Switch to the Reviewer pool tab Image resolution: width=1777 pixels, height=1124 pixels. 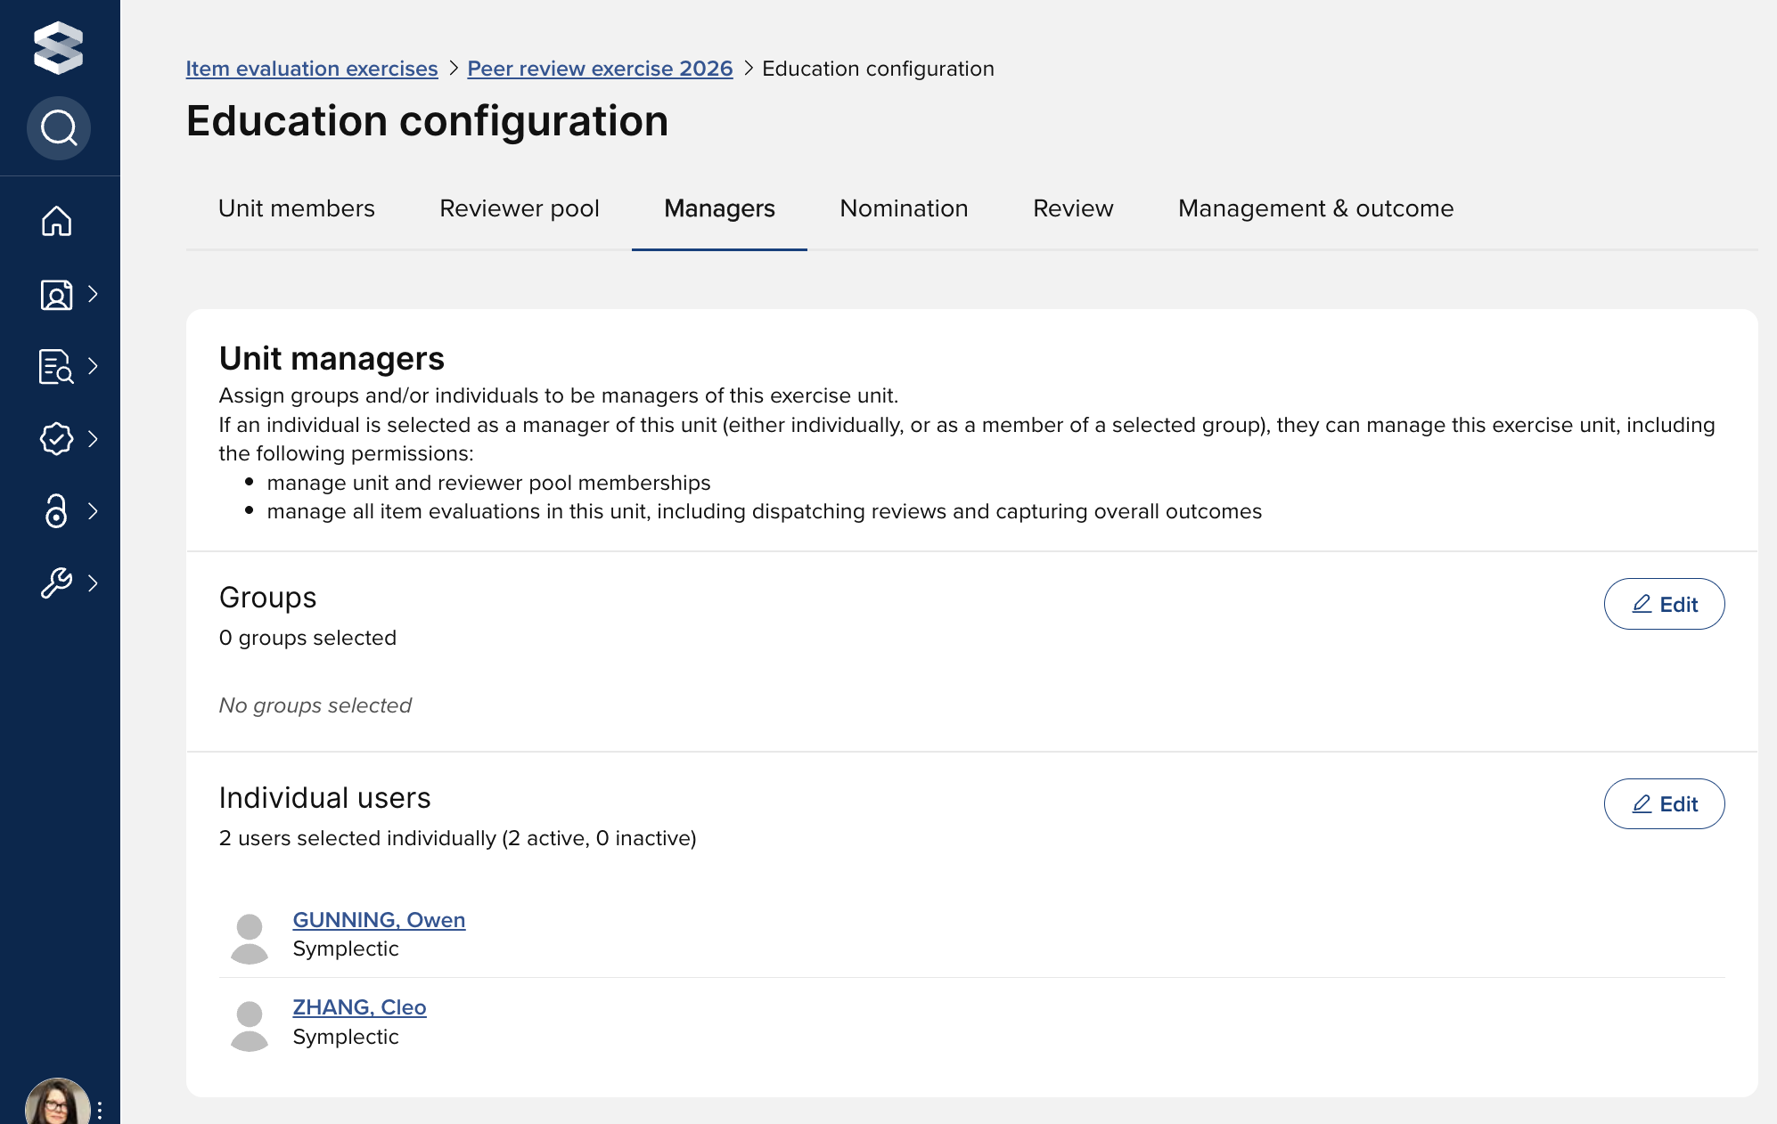[519, 208]
